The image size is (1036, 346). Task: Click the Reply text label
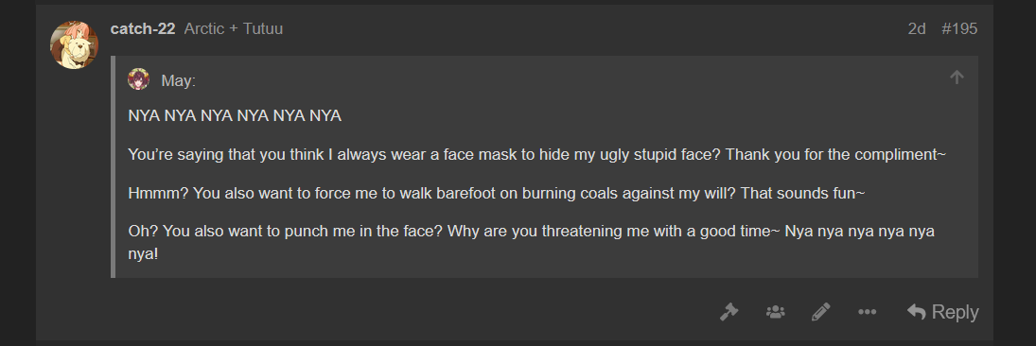(x=955, y=312)
